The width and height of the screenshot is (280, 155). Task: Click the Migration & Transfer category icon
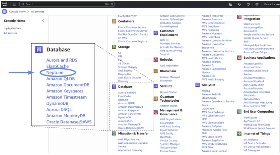pos(114,133)
